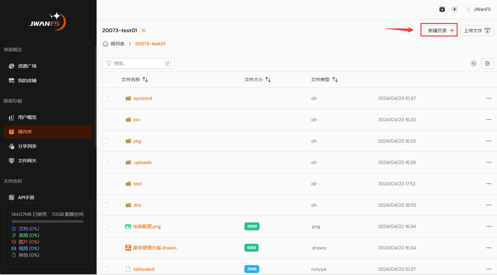Sort by 文件类型 column arrows
The height and width of the screenshot is (275, 497).
tap(335, 80)
